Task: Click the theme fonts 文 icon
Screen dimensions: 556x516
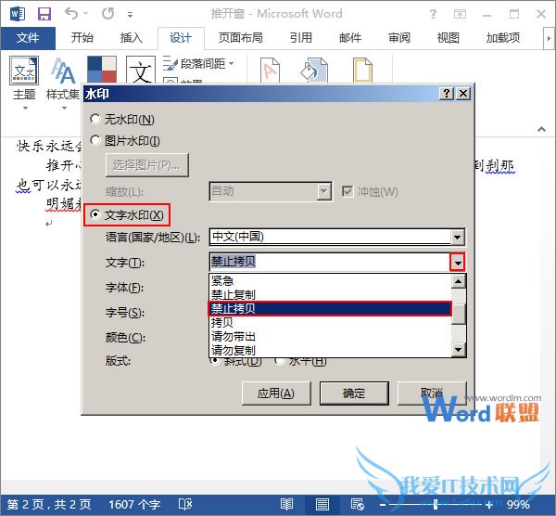Action: (141, 70)
